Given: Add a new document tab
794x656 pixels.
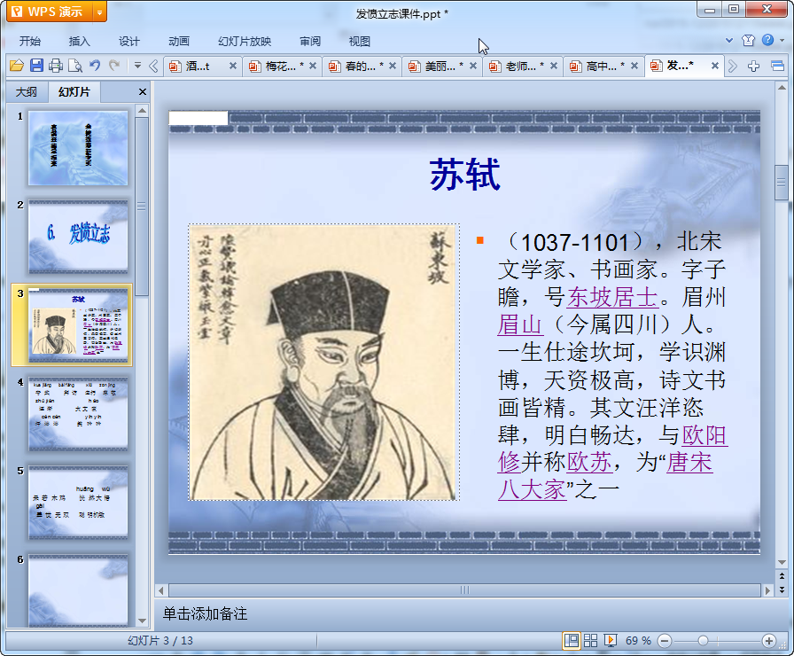Looking at the screenshot, I should click(753, 66).
